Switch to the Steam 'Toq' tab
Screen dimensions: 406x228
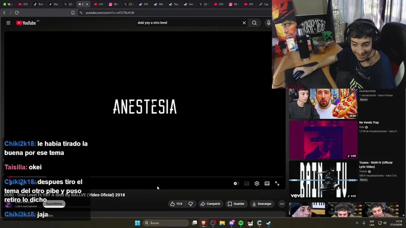click(173, 4)
